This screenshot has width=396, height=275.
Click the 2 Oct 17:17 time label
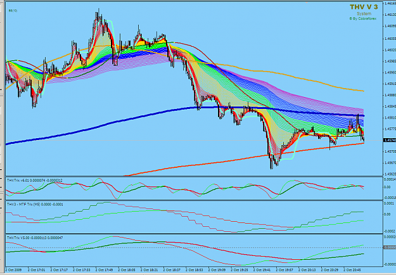tap(59, 270)
